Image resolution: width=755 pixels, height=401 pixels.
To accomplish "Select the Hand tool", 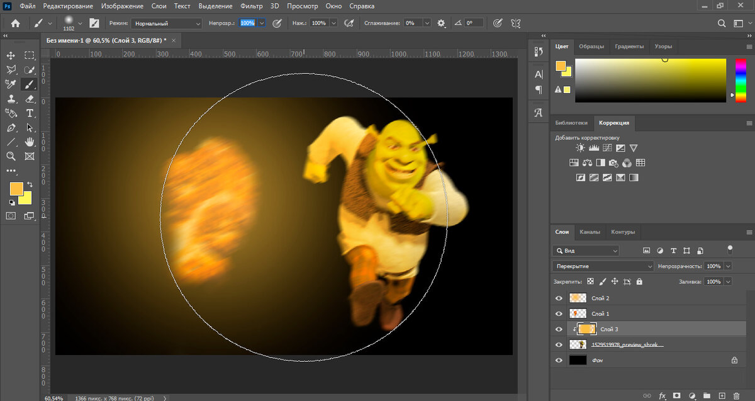I will pos(29,142).
